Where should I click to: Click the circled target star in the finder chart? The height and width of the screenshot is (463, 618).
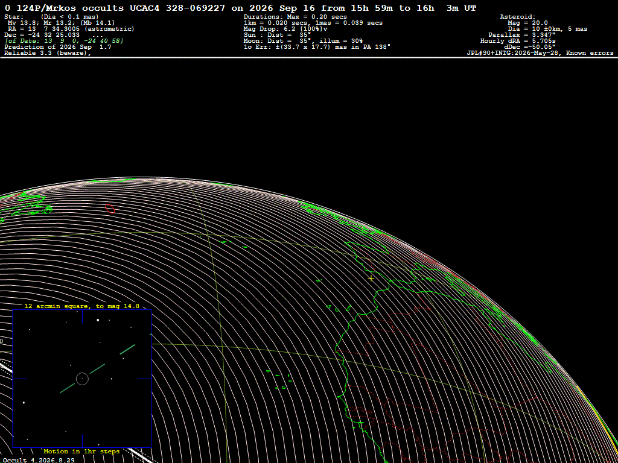pyautogui.click(x=82, y=379)
